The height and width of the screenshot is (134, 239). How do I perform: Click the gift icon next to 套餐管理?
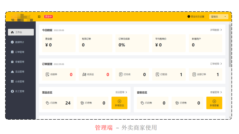coord(12,62)
